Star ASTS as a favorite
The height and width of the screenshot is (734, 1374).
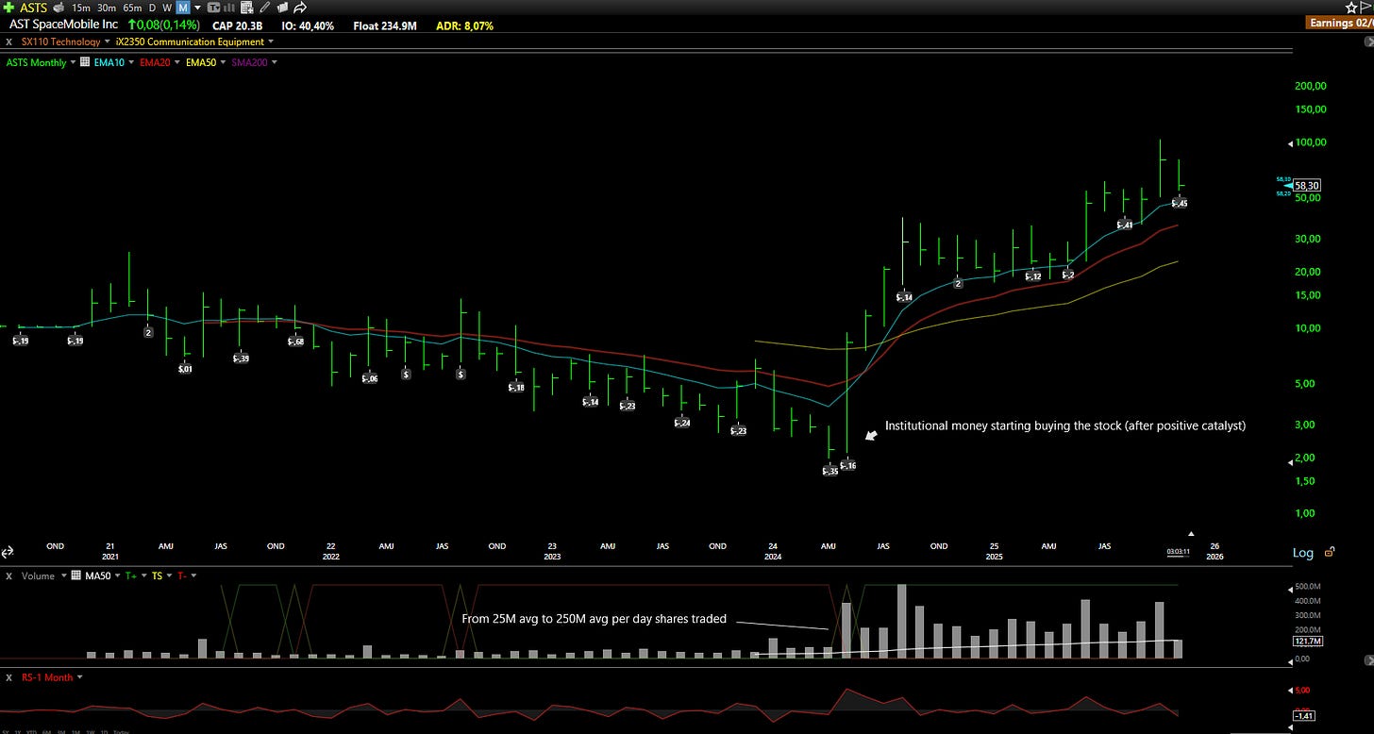[x=1349, y=8]
